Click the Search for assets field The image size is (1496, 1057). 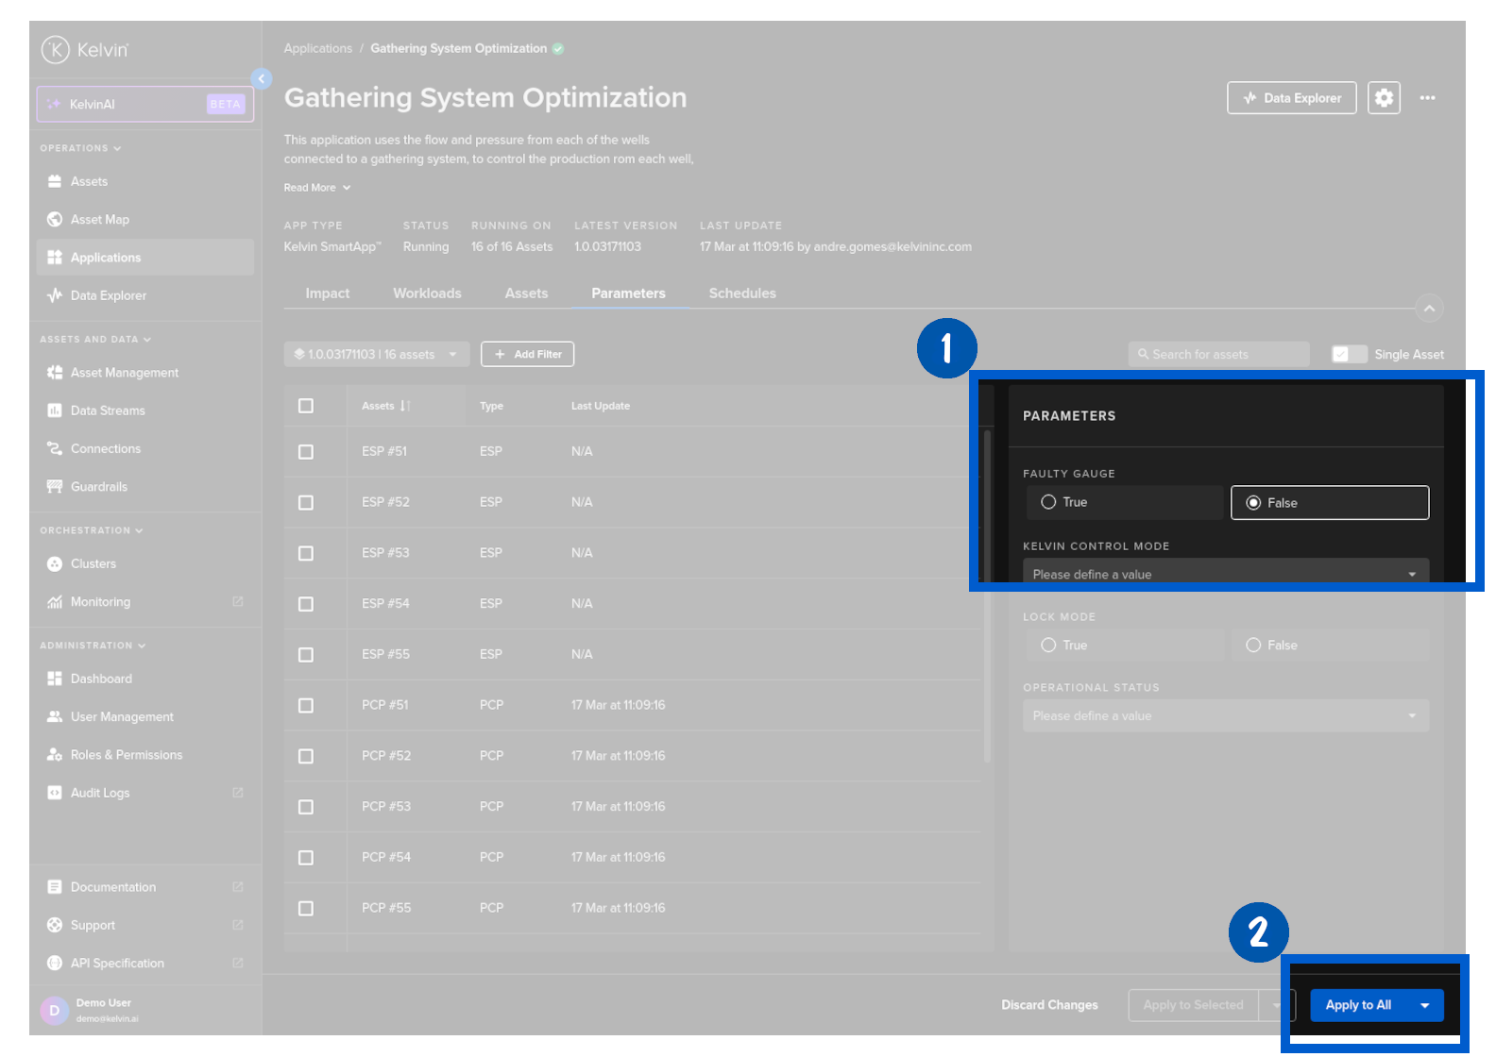tap(1218, 354)
